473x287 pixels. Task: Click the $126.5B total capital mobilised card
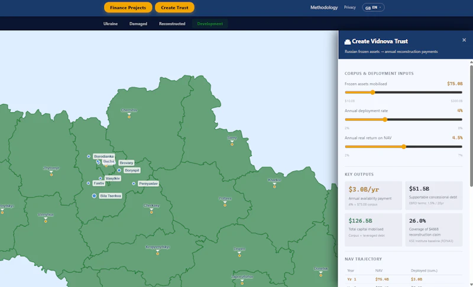point(374,230)
